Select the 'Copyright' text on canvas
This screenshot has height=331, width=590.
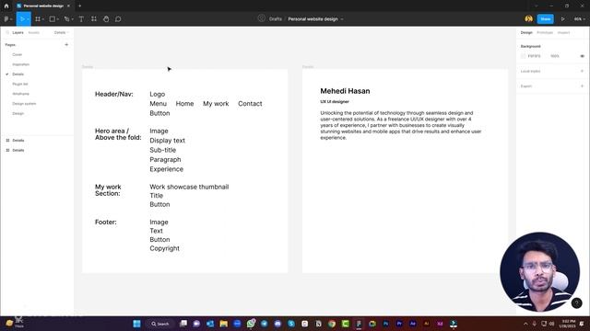pos(164,248)
